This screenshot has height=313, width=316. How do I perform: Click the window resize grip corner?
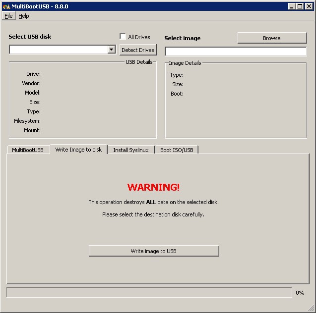312,309
